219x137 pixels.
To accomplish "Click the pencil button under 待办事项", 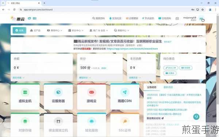I will click(171, 68).
